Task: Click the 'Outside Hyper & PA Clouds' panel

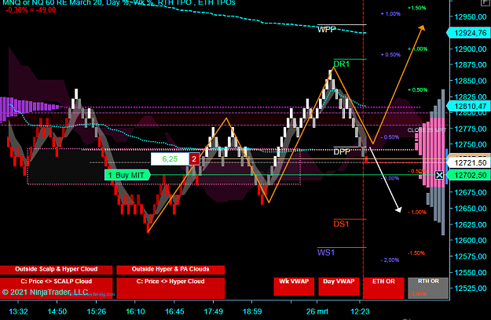Action: point(170,270)
